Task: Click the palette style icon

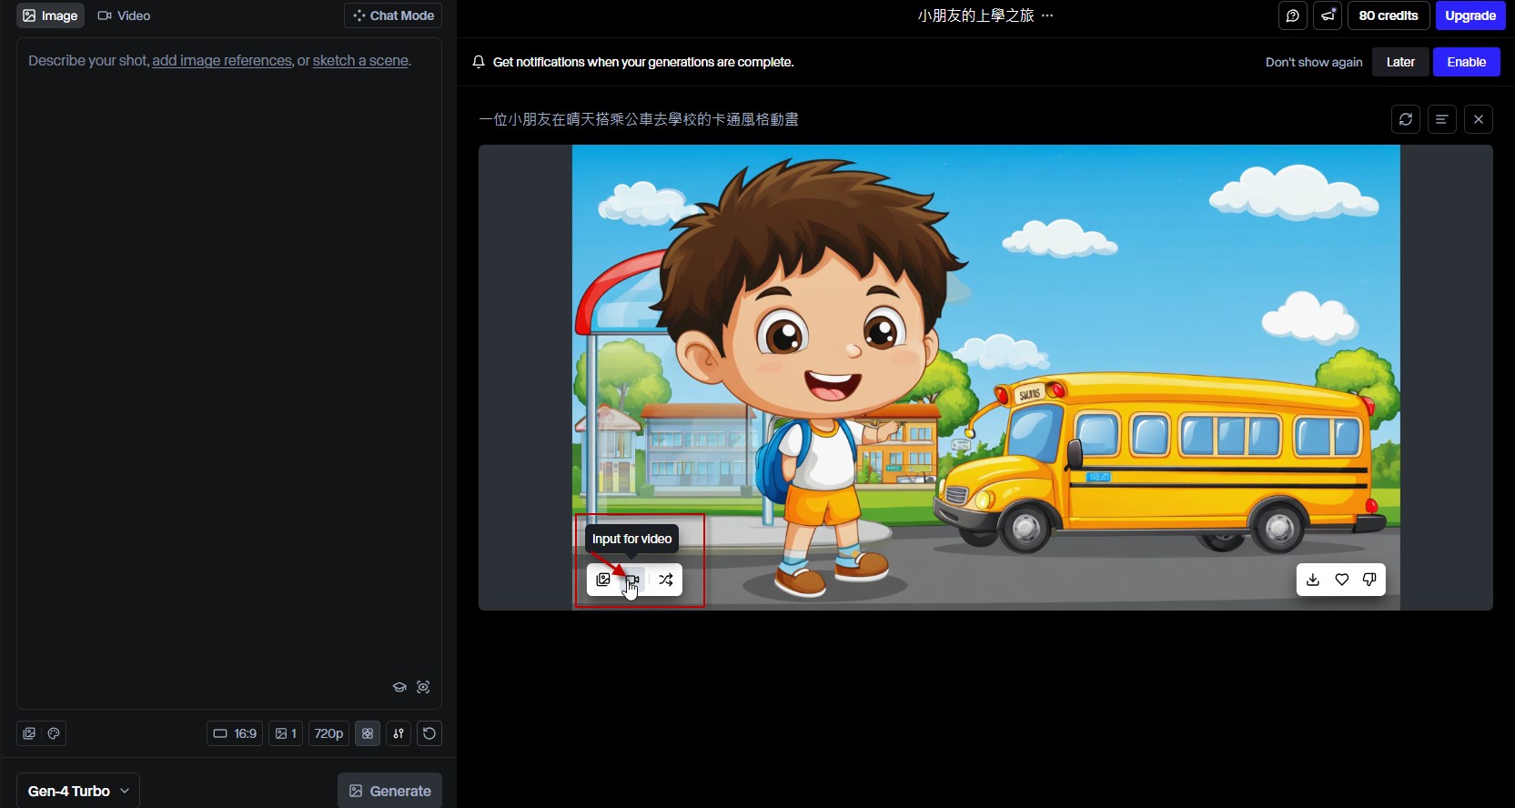Action: [54, 733]
